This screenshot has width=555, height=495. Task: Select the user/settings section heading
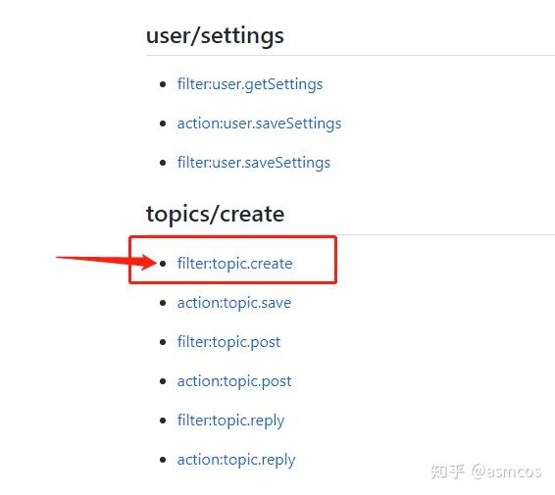(x=215, y=35)
